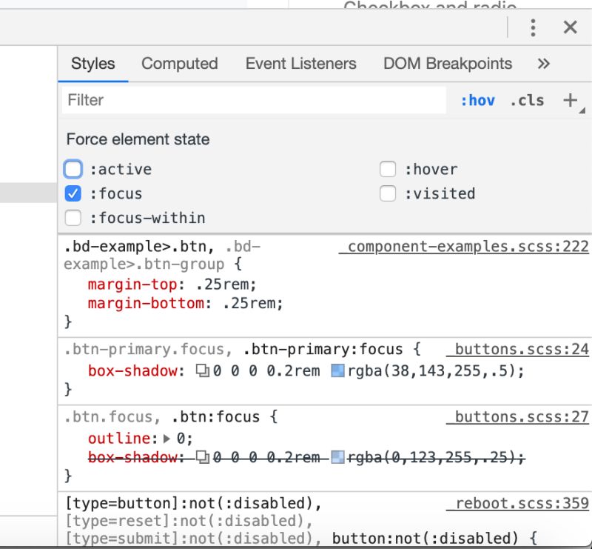592x549 pixels.
Task: Open the Event Listeners tab
Action: (300, 64)
